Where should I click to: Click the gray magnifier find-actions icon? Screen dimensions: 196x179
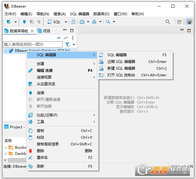168,22
